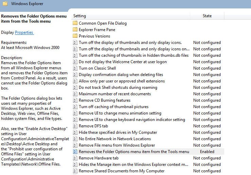Click icon next to Remove CD Burning features
This screenshot has width=251, height=175.
(75, 100)
